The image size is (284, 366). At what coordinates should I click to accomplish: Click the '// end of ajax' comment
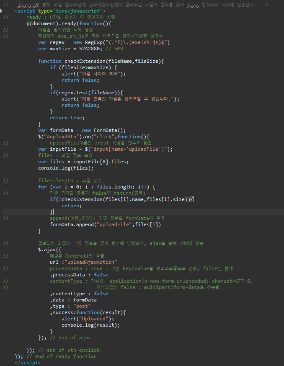(70, 338)
